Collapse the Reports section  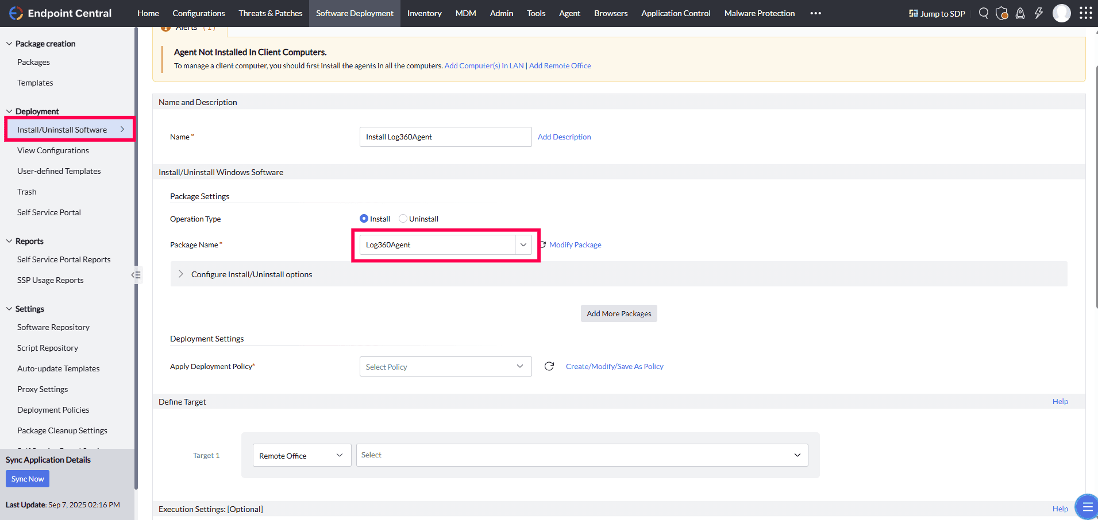coord(9,241)
